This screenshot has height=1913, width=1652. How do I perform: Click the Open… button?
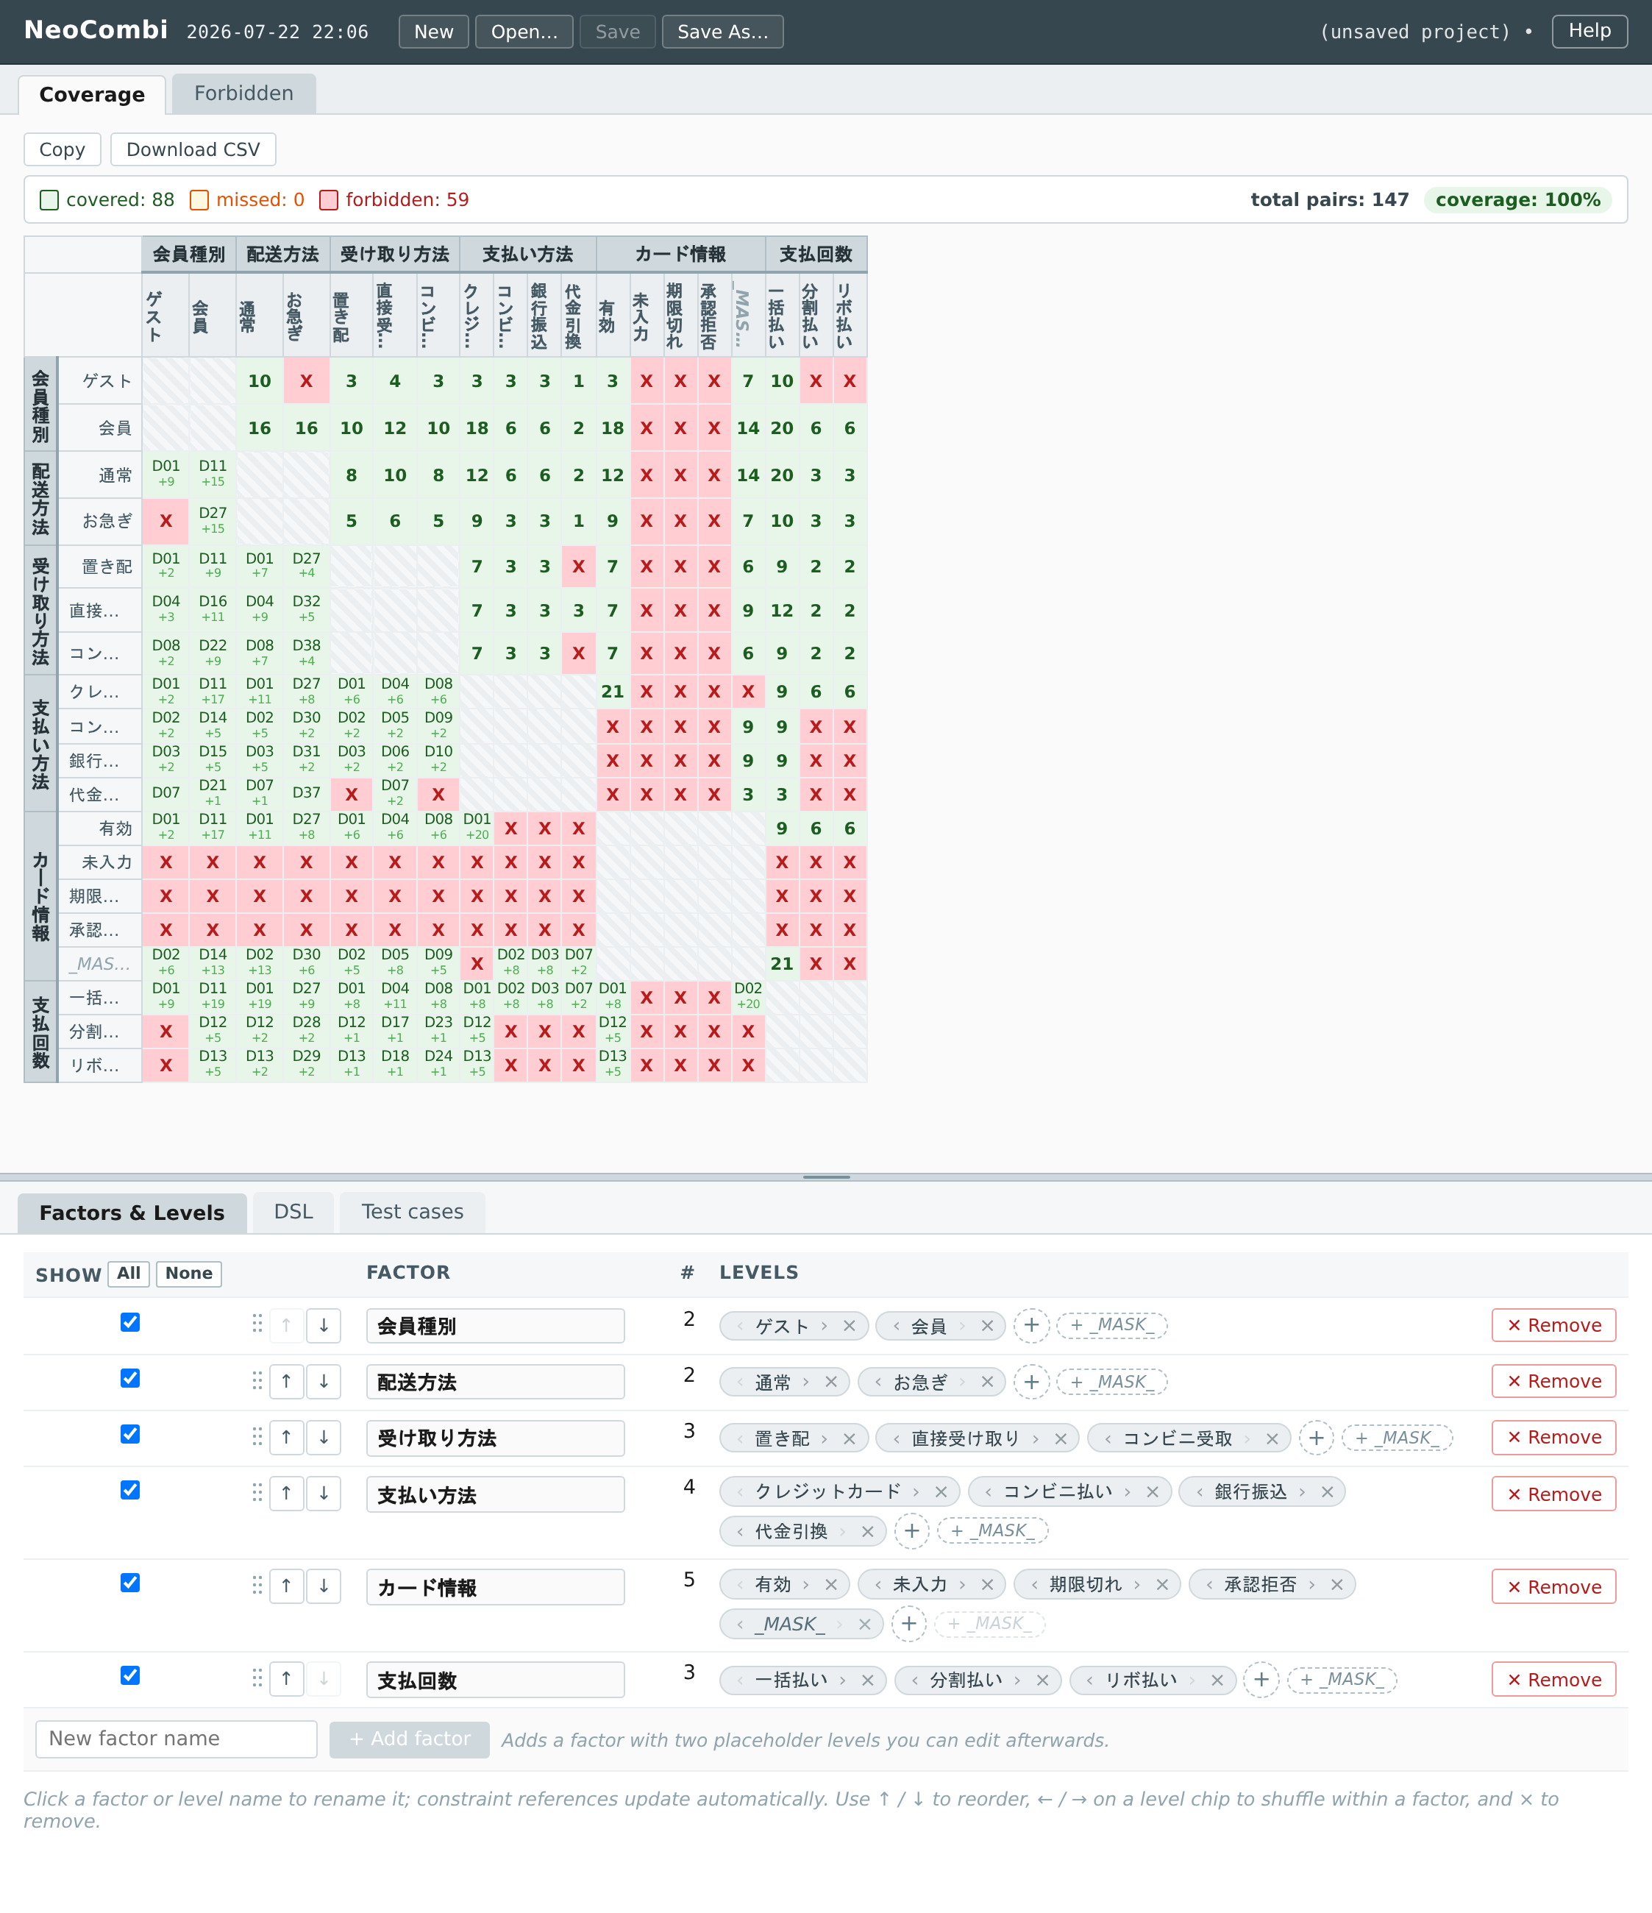tap(524, 32)
